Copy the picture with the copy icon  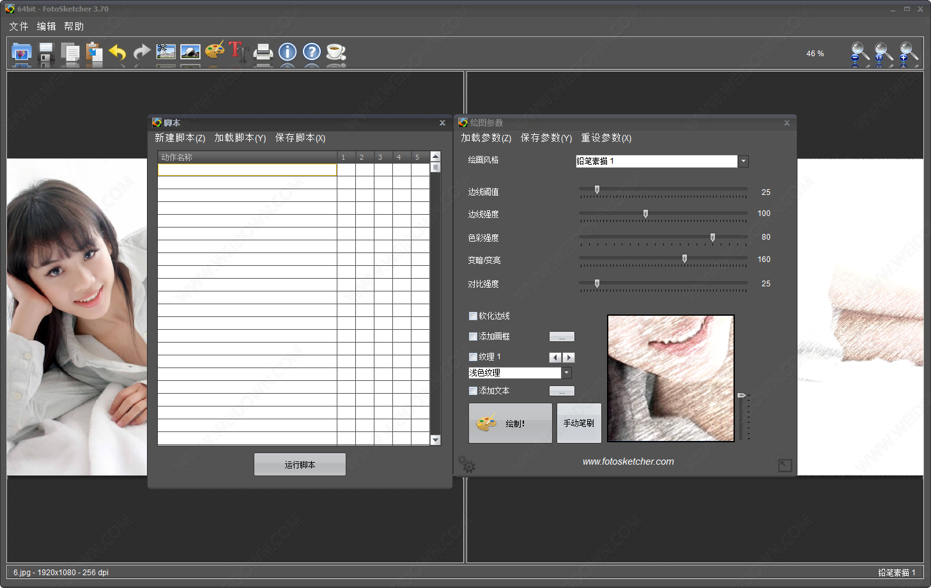70,52
